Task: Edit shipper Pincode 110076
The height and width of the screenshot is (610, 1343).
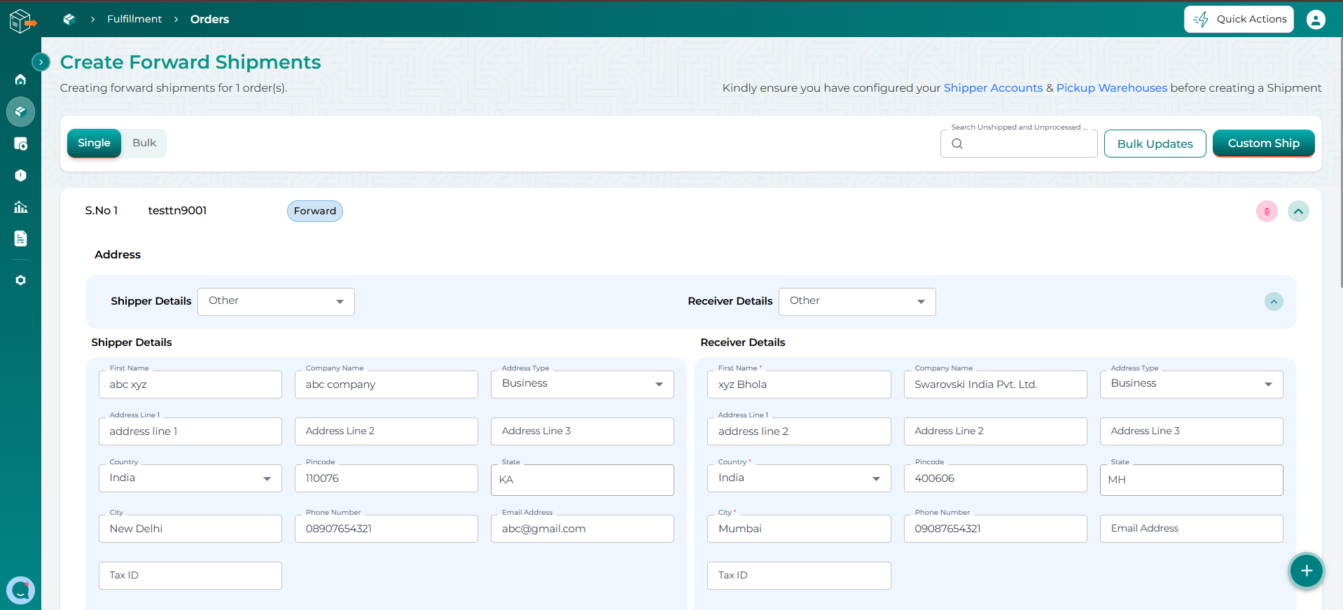Action: click(x=387, y=478)
